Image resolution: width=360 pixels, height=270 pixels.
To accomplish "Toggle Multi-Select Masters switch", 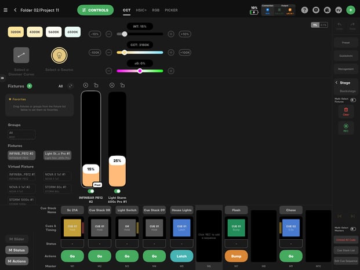I will coord(353,229).
